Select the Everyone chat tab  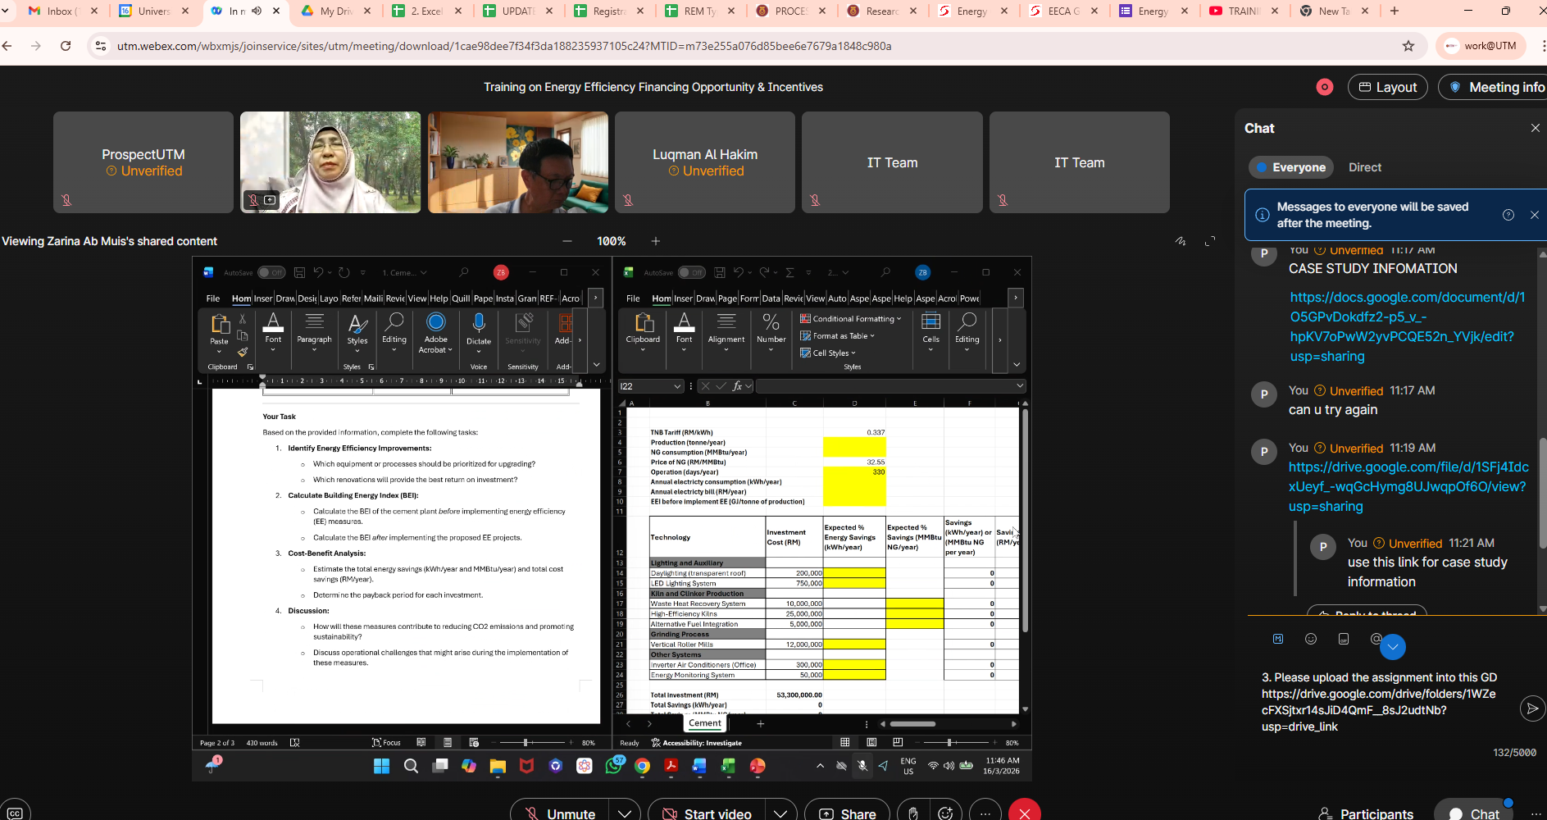(x=1290, y=167)
